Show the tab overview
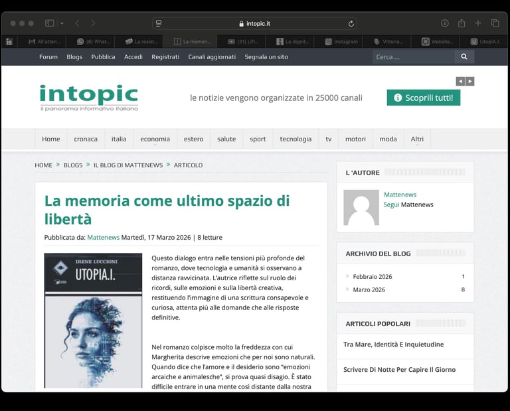This screenshot has width=510, height=411. pos(495,23)
